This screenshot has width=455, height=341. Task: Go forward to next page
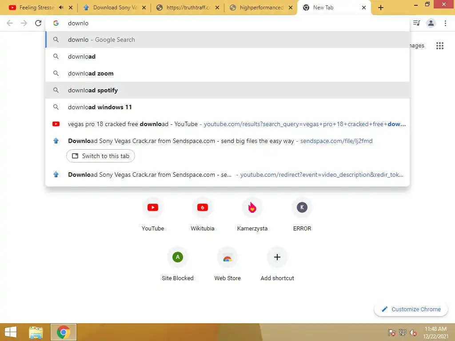tap(24, 23)
